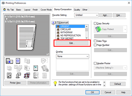Click the Help button

[123, 92]
